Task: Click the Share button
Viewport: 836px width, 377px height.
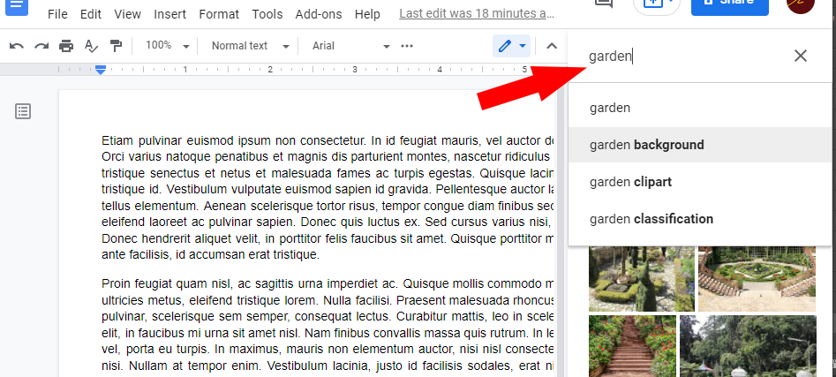Action: point(730,5)
